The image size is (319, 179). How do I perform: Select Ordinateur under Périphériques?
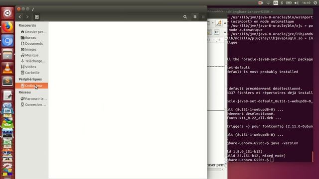[31, 86]
